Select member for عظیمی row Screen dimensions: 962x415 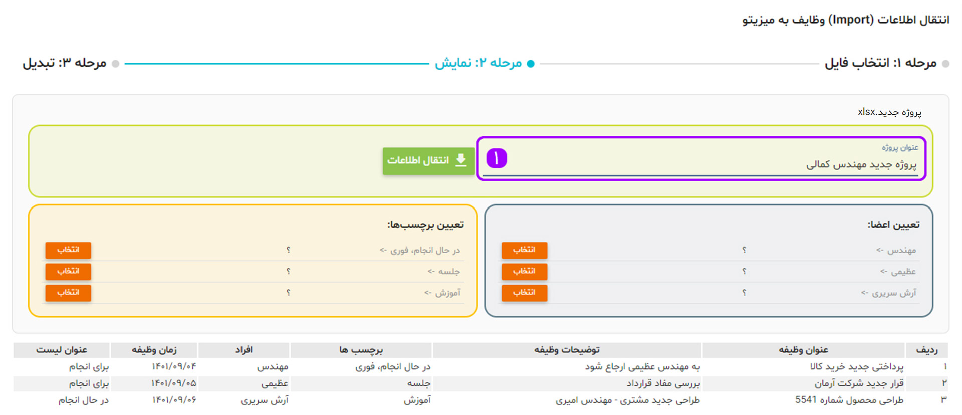(x=524, y=272)
